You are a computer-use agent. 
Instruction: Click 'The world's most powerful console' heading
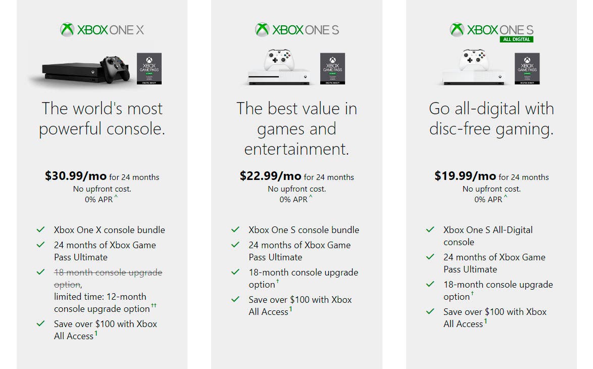pyautogui.click(x=102, y=118)
